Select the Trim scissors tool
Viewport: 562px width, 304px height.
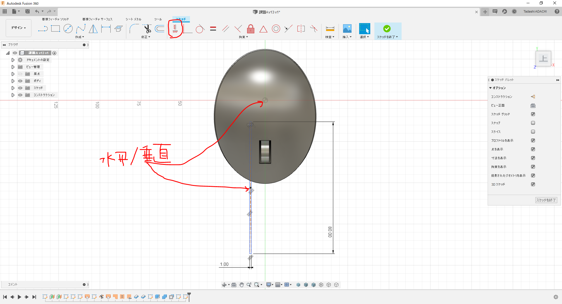coord(147,29)
